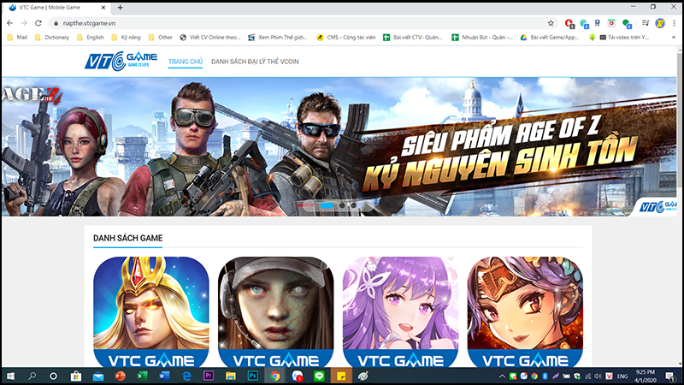This screenshot has height=385, width=684.
Task: Open the Other bookmark folder
Action: (160, 37)
